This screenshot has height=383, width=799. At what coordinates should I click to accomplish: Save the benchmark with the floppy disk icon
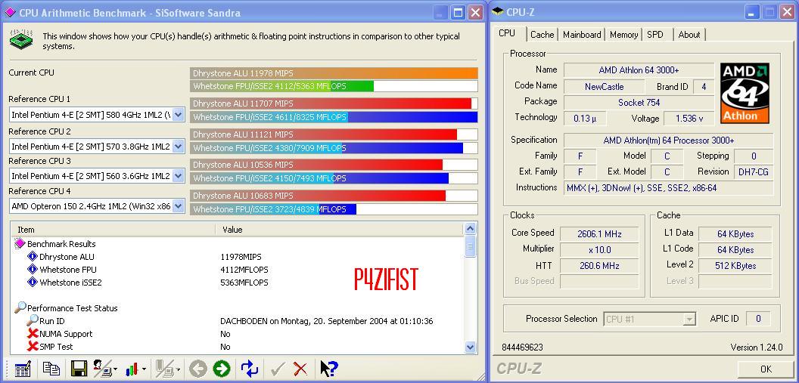click(79, 368)
